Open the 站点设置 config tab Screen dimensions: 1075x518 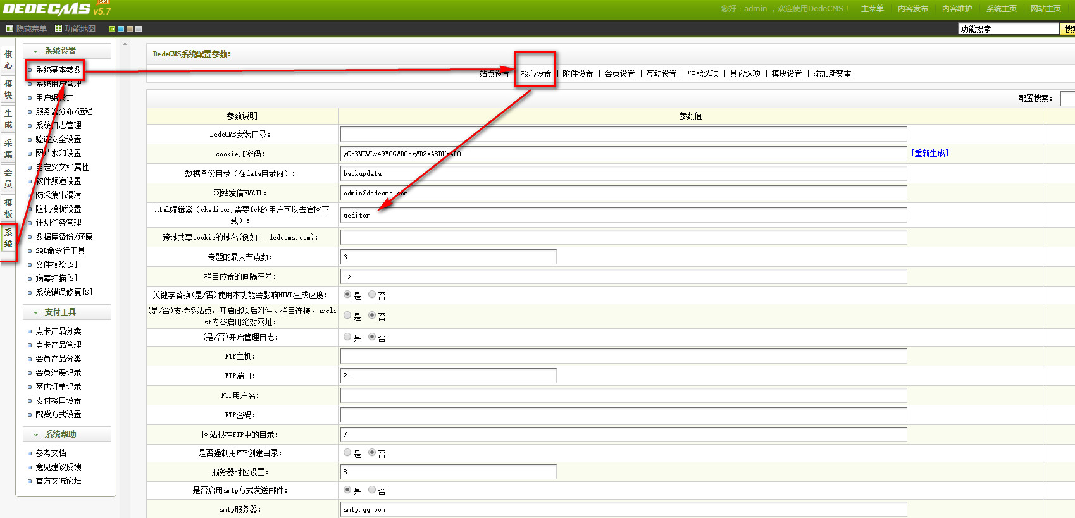pyautogui.click(x=494, y=74)
